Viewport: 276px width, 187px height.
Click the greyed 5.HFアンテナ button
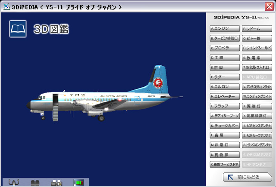(257, 164)
